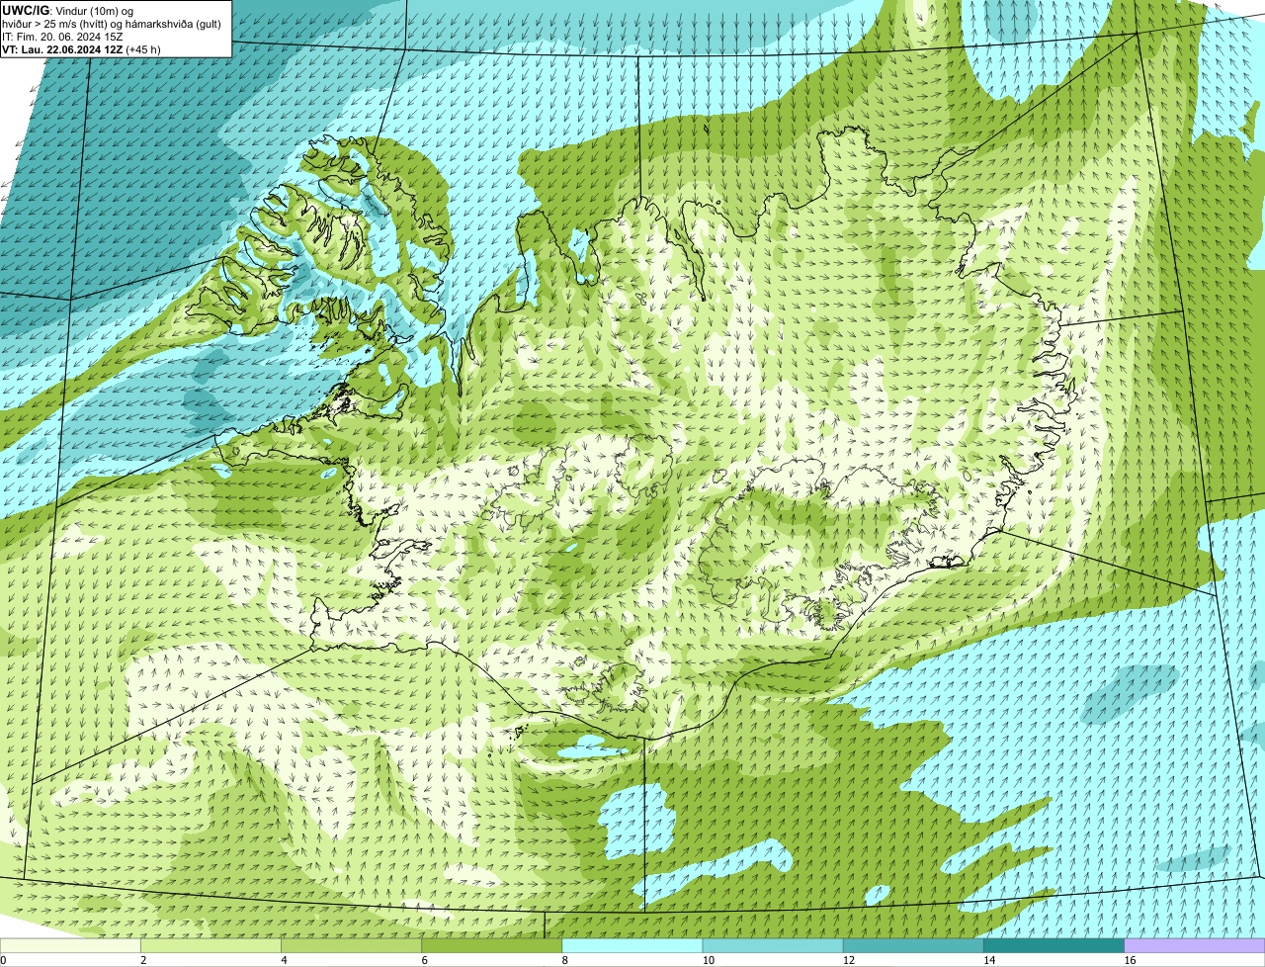Click the 14–16 m/s dark teal legend swatch
This screenshot has width=1265, height=967.
tap(1054, 945)
